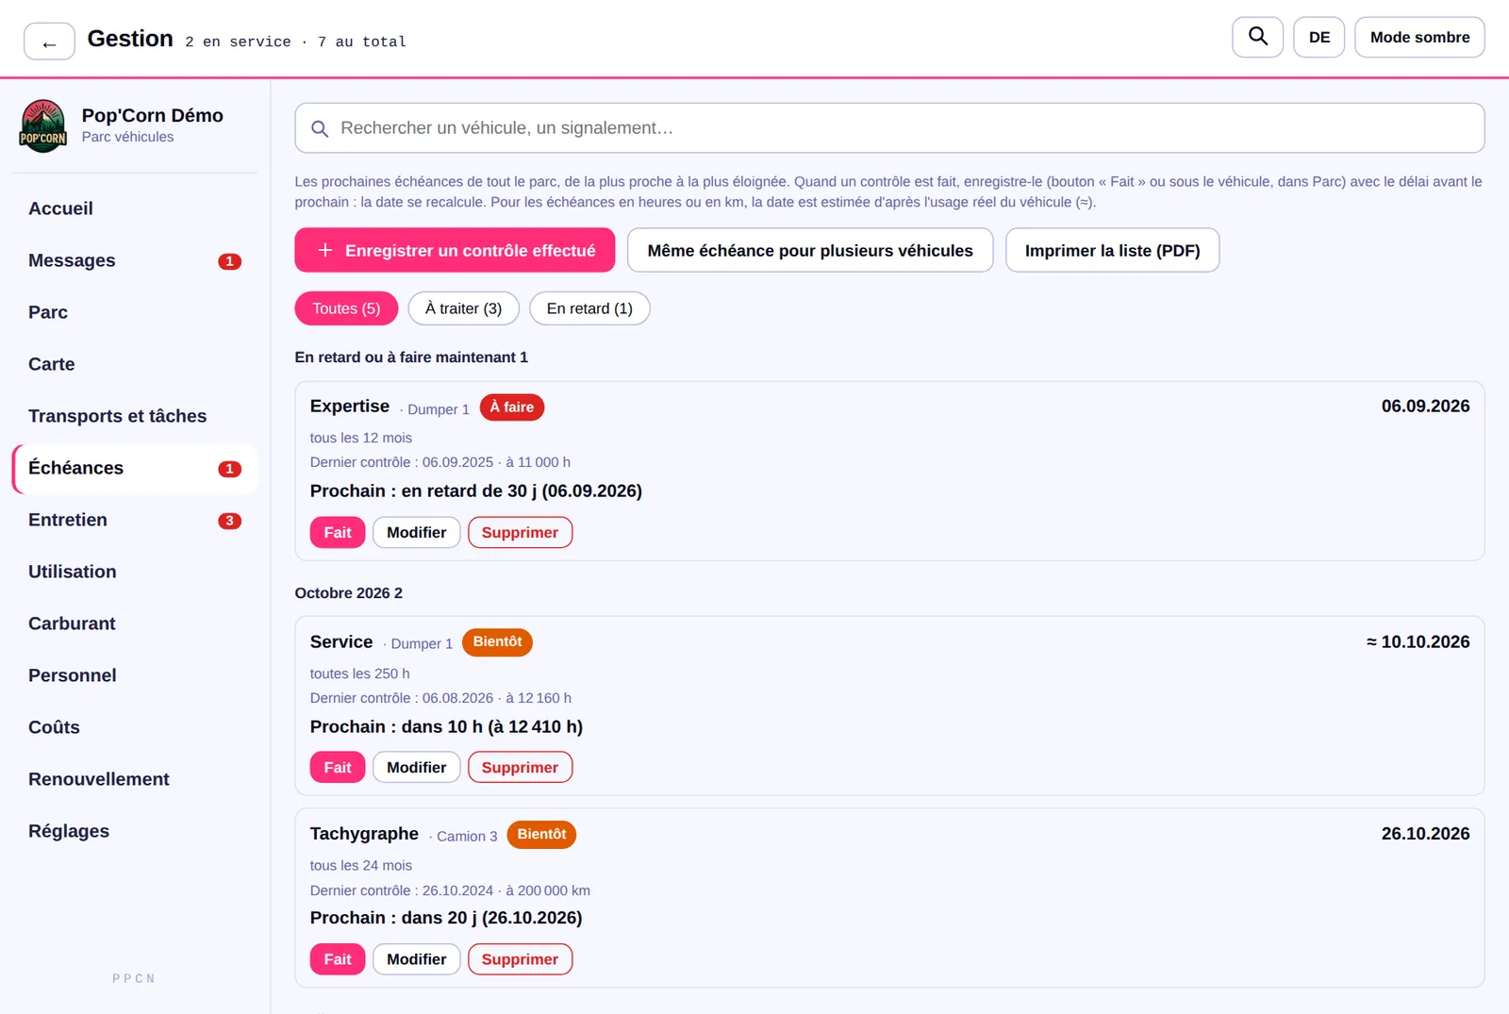Click the date 26.10.2026 on Tachygraphe
This screenshot has height=1014, width=1509.
1425,834
